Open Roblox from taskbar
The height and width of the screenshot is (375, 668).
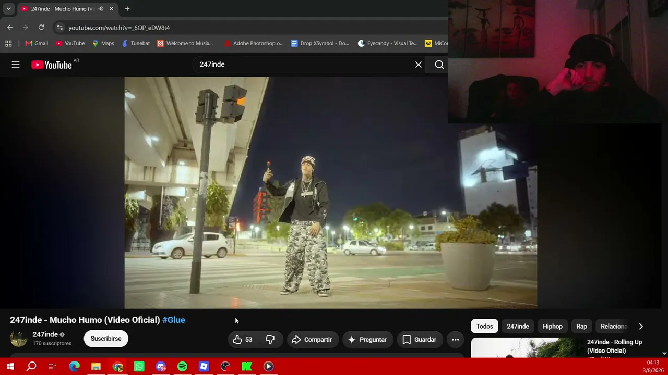(204, 367)
